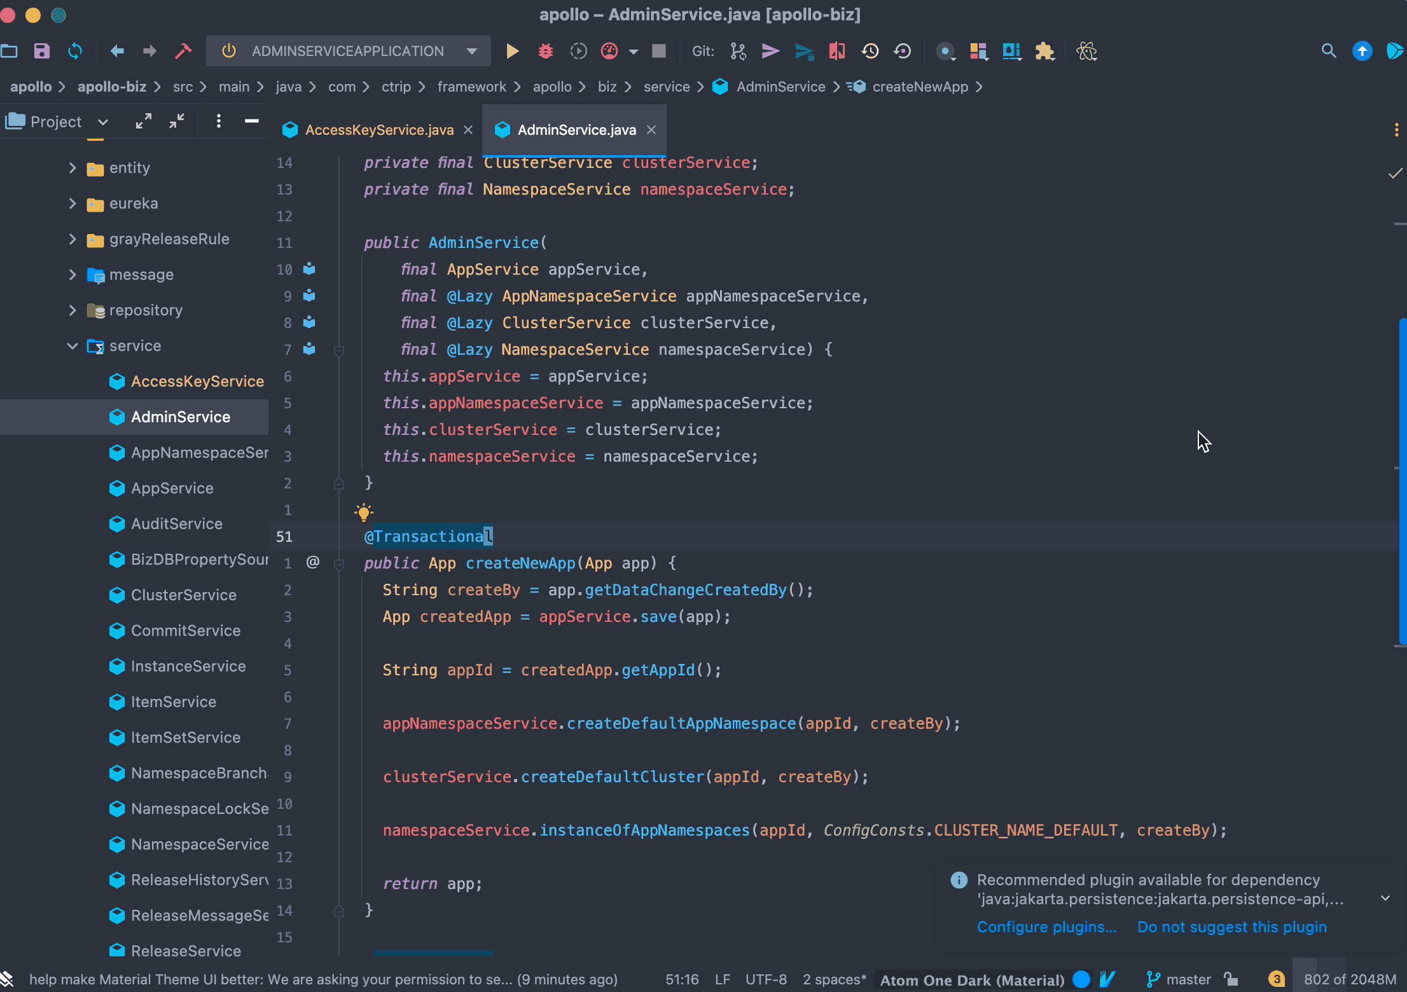
Task: Toggle the gutter bookmark on line 7
Action: coord(309,348)
